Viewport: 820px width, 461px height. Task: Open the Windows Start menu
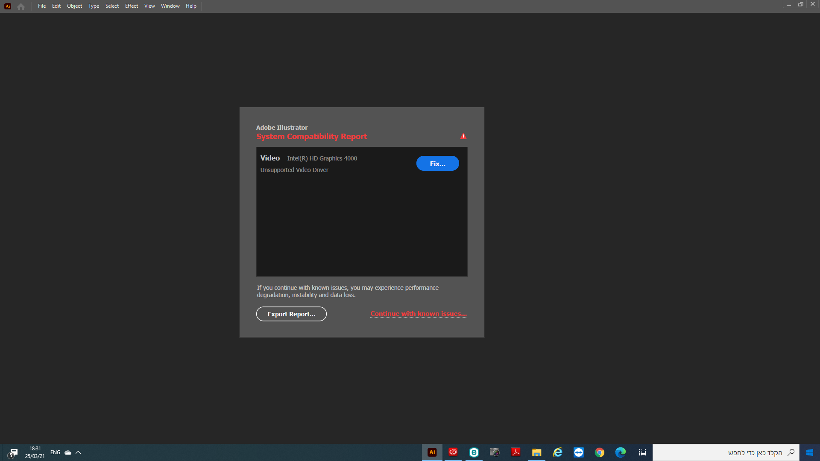[810, 452]
